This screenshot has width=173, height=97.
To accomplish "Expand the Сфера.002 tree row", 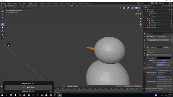I will pyautogui.click(x=148, y=24).
